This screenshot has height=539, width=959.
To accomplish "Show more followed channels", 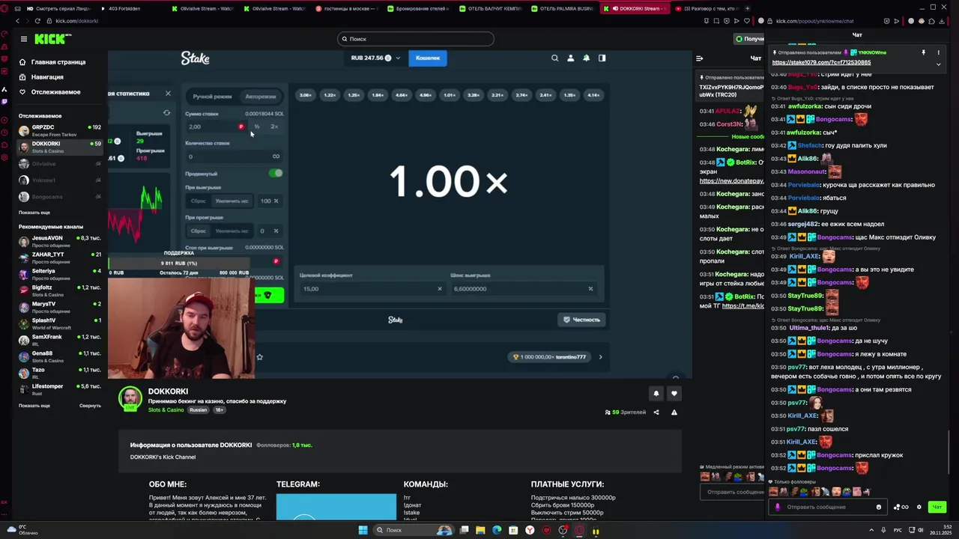I will pos(34,213).
